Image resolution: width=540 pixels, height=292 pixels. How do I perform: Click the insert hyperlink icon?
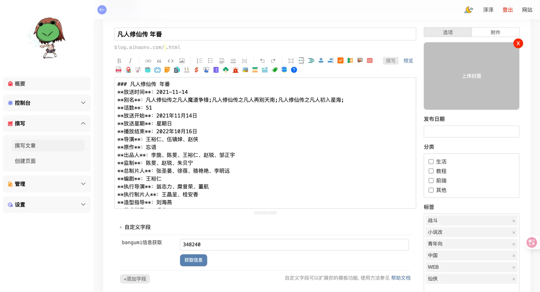pyautogui.click(x=148, y=61)
